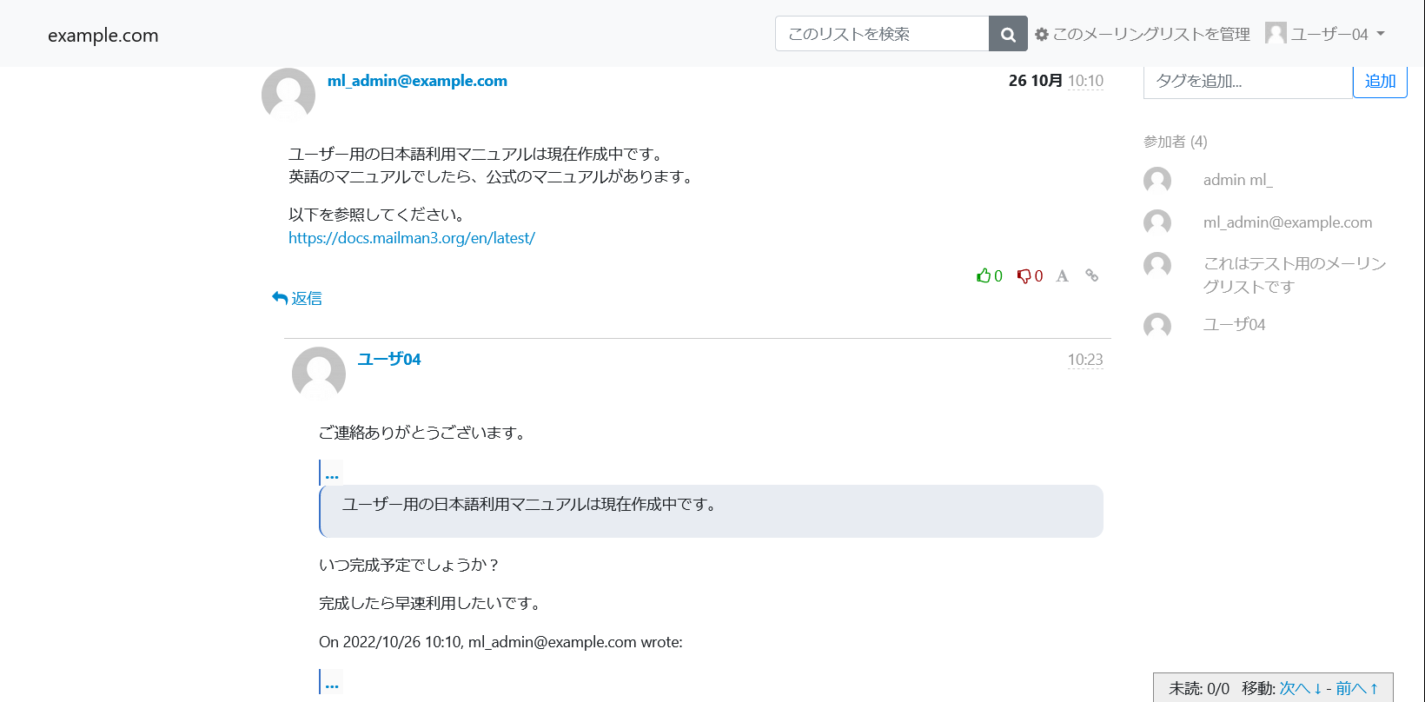Click the 参加者 (4) heading

[1176, 142]
